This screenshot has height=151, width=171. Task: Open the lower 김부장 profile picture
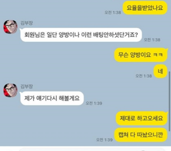[x=10, y=90]
